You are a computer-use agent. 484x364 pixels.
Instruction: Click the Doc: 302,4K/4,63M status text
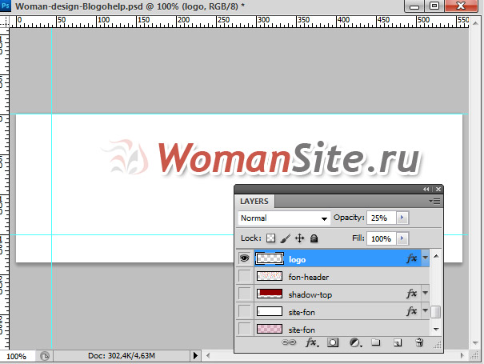(122, 356)
